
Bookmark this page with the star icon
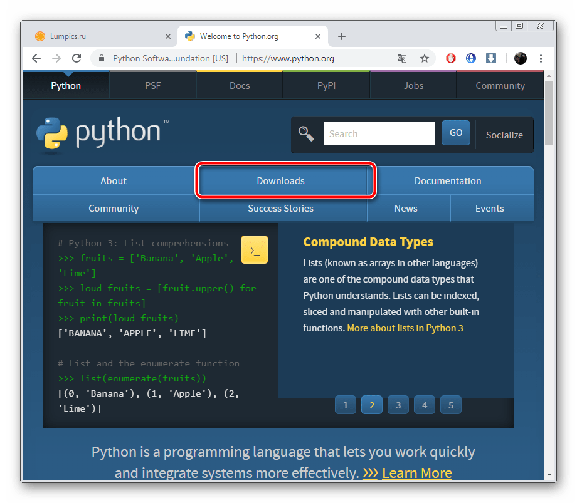425,58
